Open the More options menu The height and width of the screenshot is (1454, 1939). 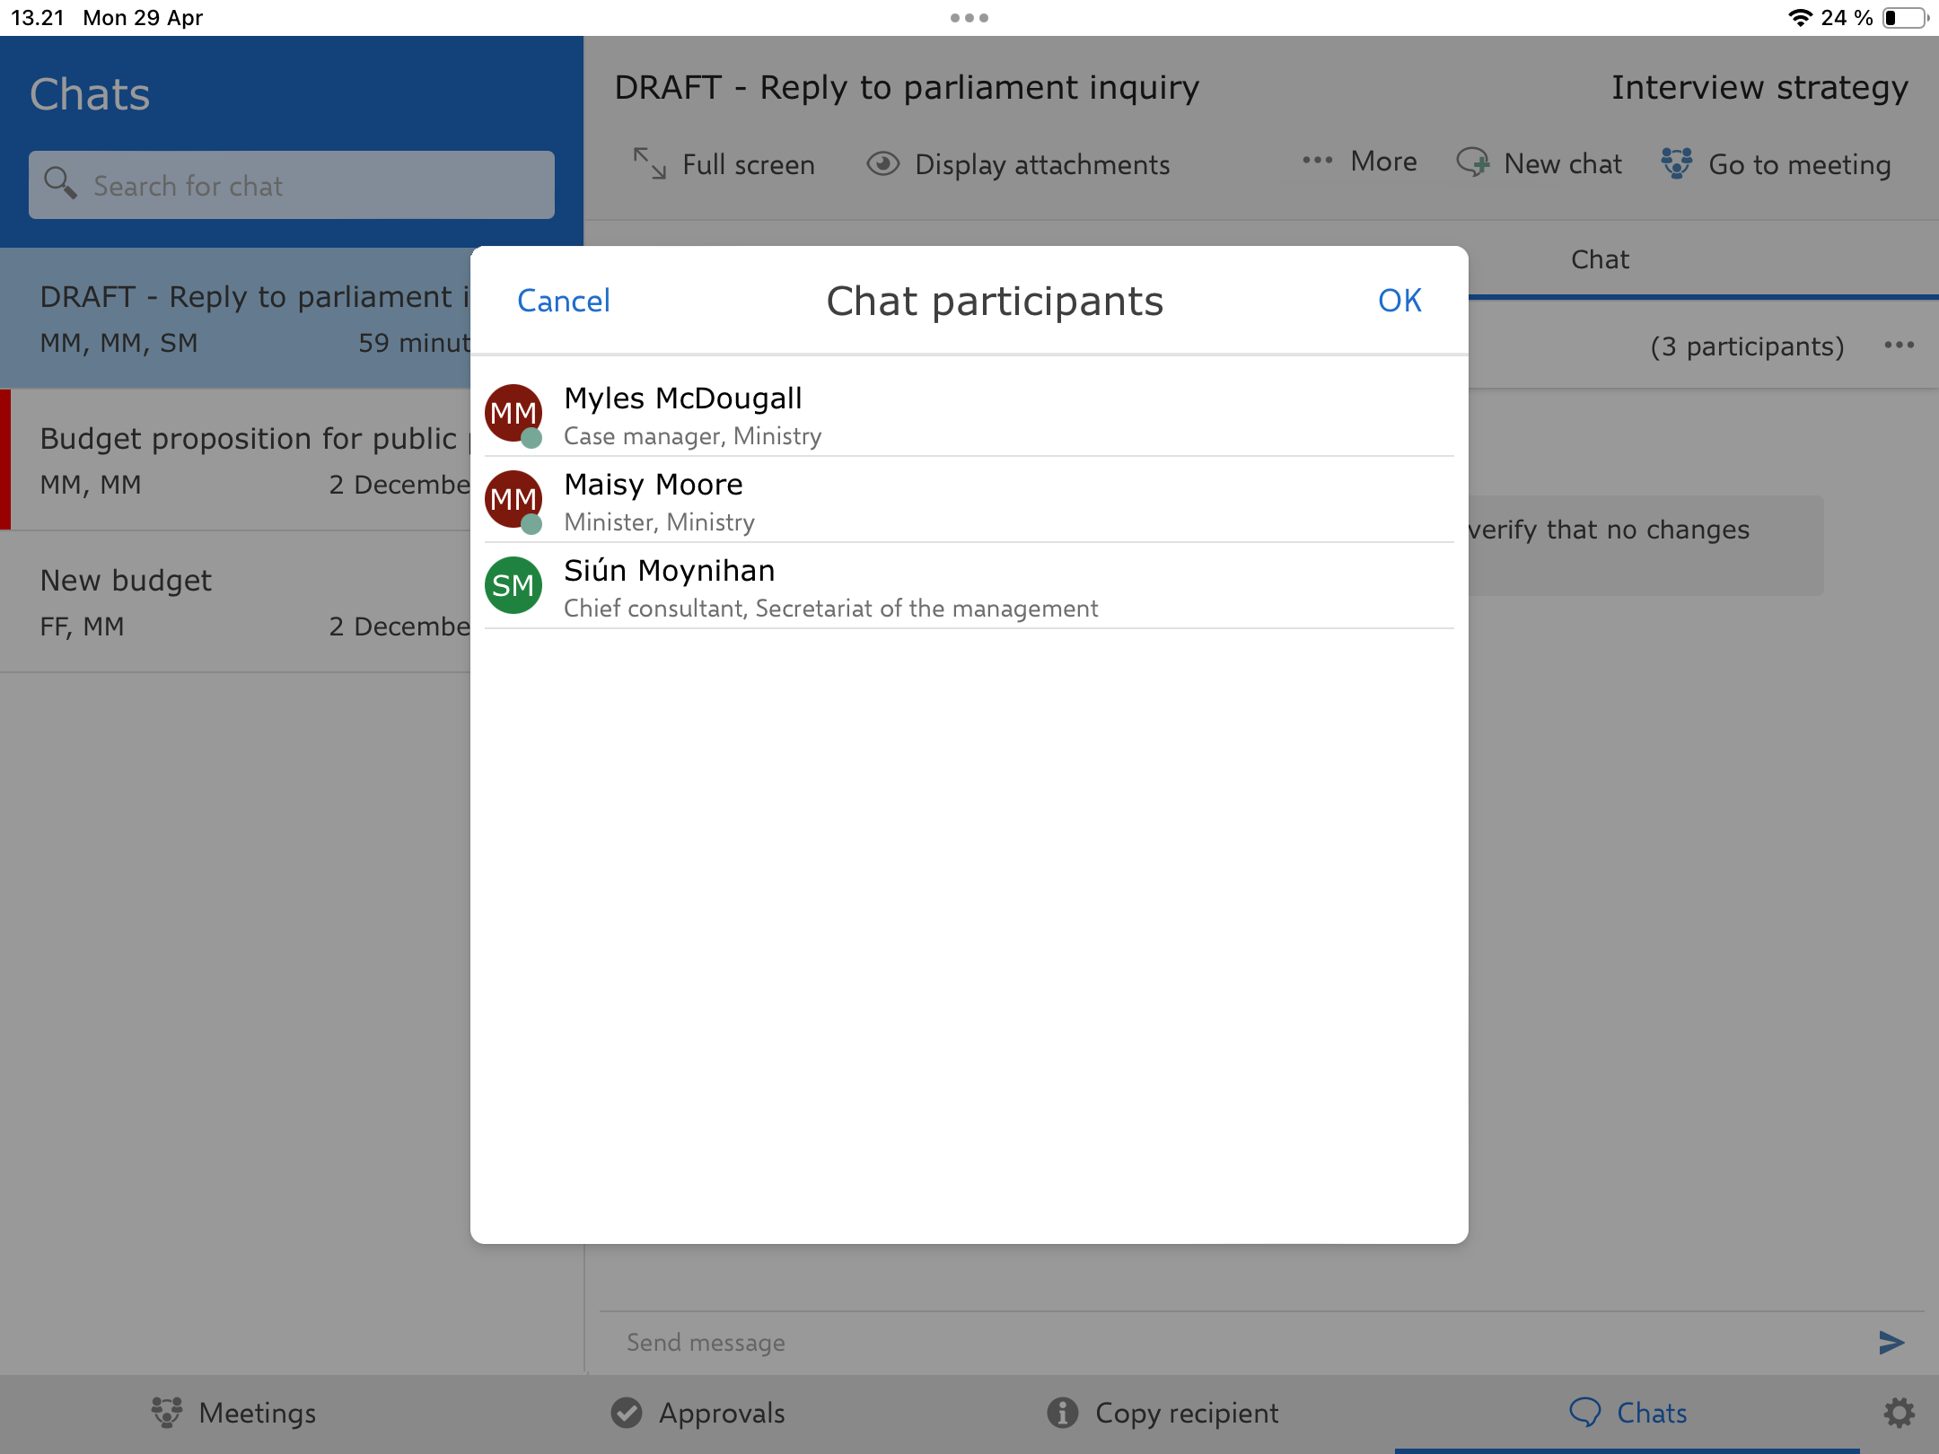(x=1360, y=162)
